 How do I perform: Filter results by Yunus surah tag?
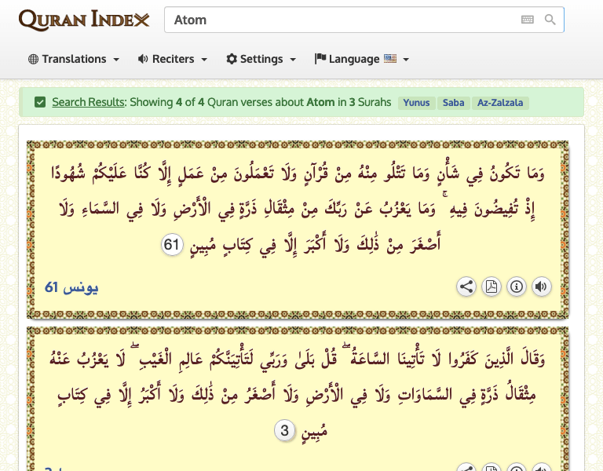point(417,103)
